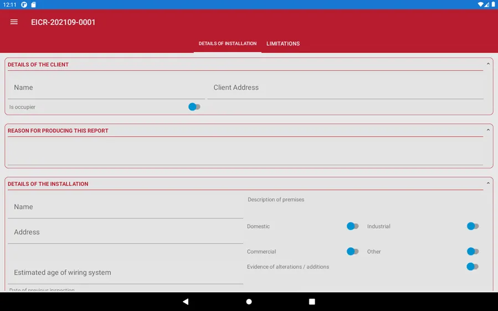Click the reason for report text area
The height and width of the screenshot is (311, 498).
click(245, 152)
